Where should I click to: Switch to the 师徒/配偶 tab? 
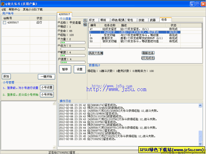[118, 20]
